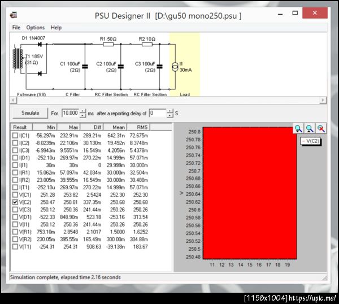This screenshot has width=339, height=304.
Task: Click the Fullwave (SS) section label
Action: (x=32, y=94)
